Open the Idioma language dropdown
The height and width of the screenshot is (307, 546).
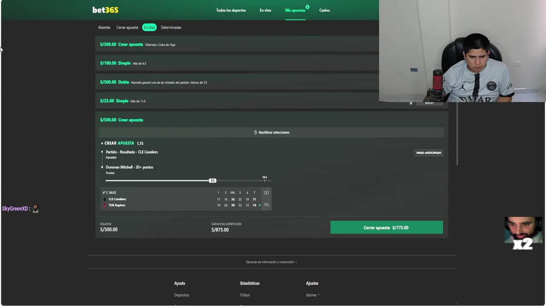[313, 295]
